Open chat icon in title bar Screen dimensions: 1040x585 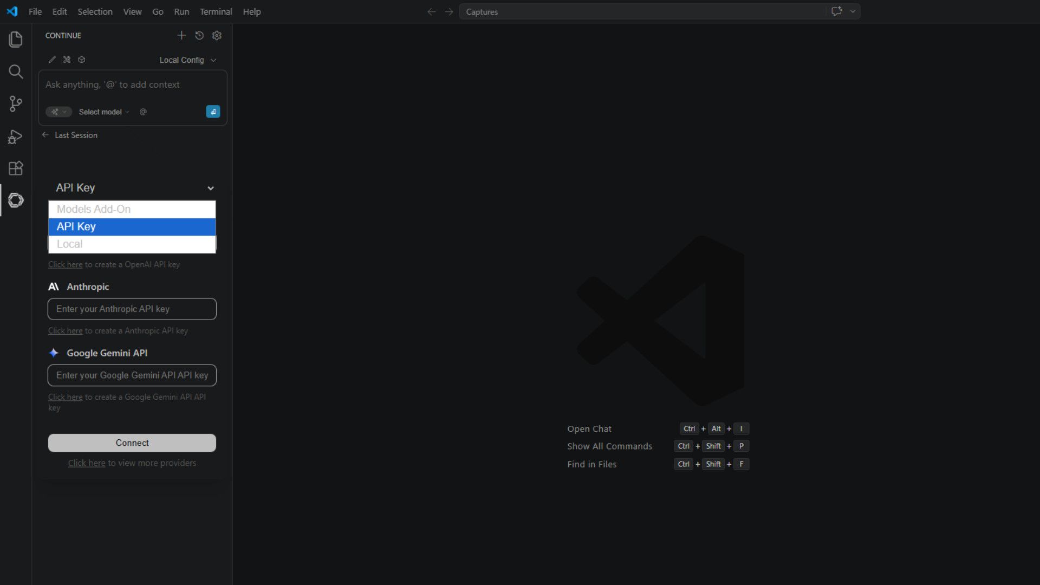click(837, 11)
